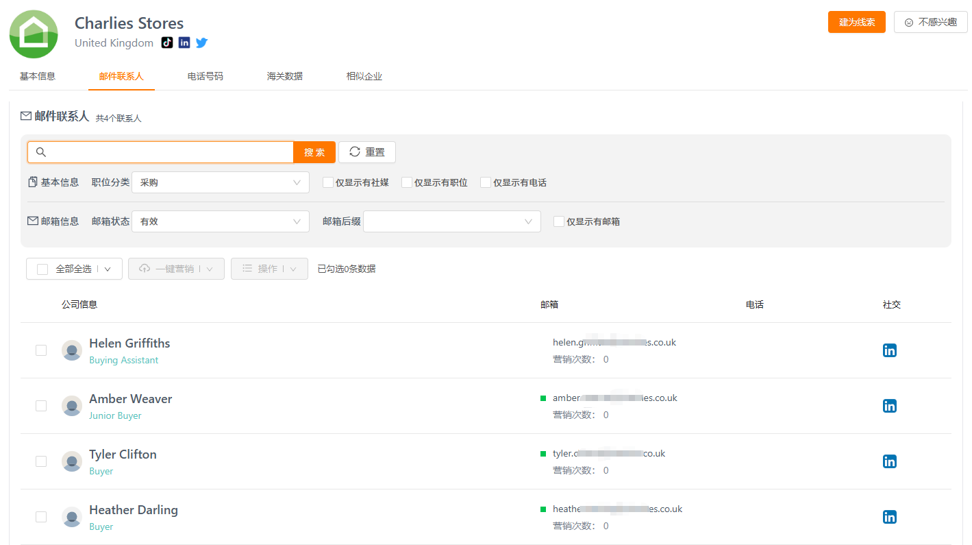Select Tyler Clifton's row checkbox
The image size is (972, 545).
(x=41, y=461)
